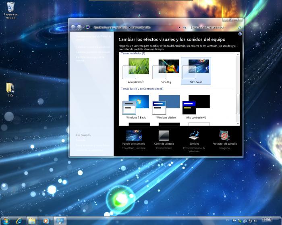Click the Forward navigation arrow
Screen dimensions: 282x225
pyautogui.click(x=79, y=27)
